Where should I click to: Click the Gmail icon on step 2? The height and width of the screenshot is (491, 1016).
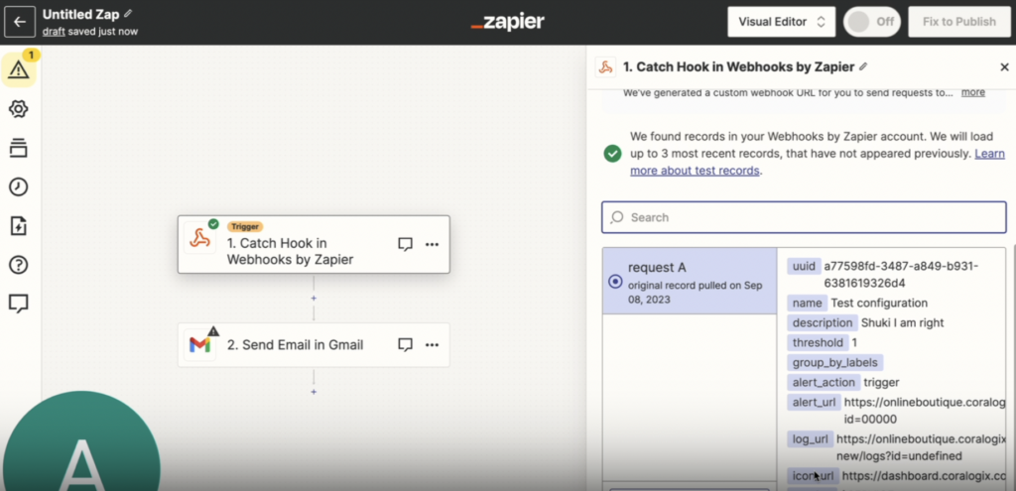(199, 344)
